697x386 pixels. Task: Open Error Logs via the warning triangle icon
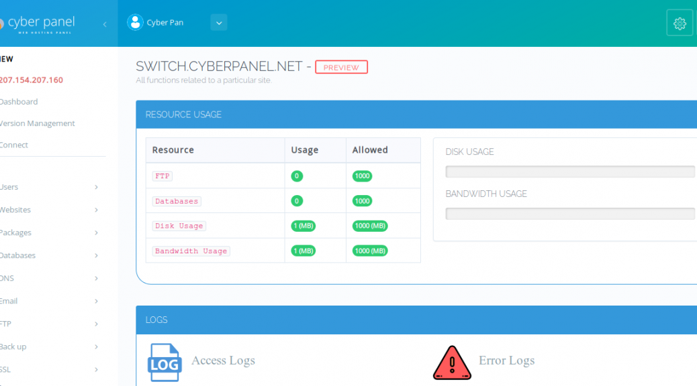[x=452, y=362]
